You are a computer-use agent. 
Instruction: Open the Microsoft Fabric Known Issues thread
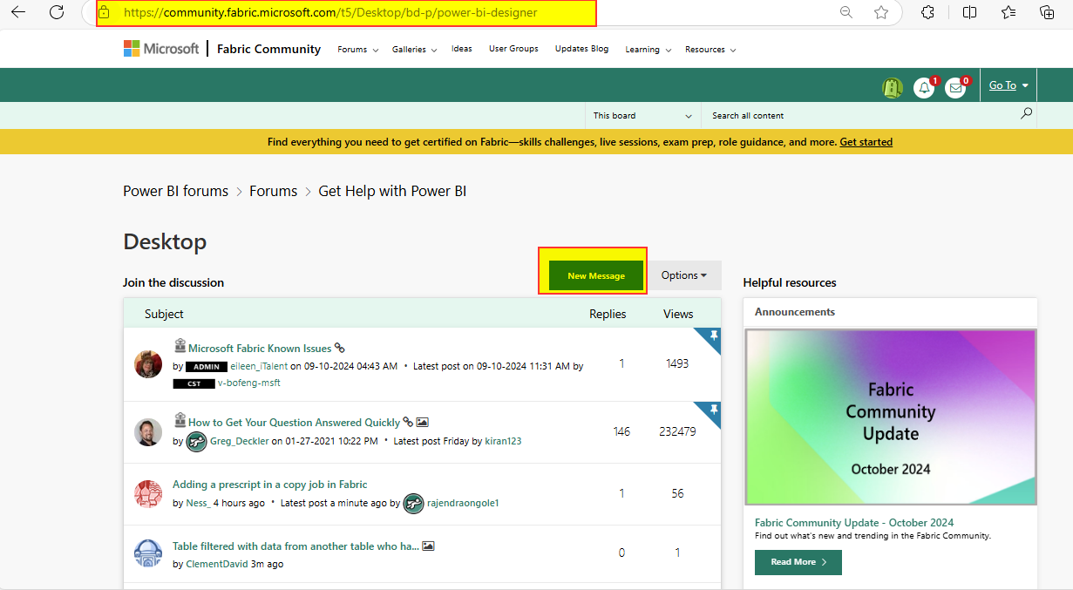pyautogui.click(x=260, y=349)
